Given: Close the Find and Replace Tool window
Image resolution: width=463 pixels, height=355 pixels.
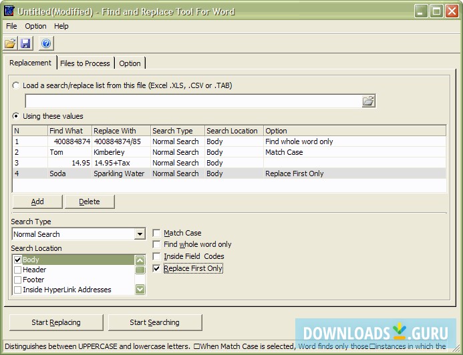Looking at the screenshot, I should [452, 11].
